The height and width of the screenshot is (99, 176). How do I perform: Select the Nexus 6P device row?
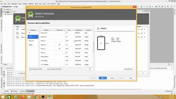(66, 37)
